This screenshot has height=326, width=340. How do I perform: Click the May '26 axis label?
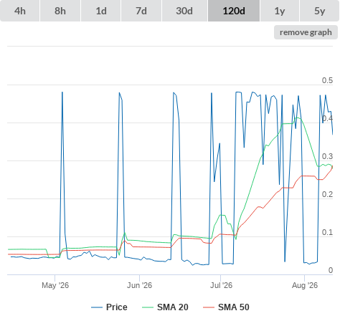(x=55, y=285)
